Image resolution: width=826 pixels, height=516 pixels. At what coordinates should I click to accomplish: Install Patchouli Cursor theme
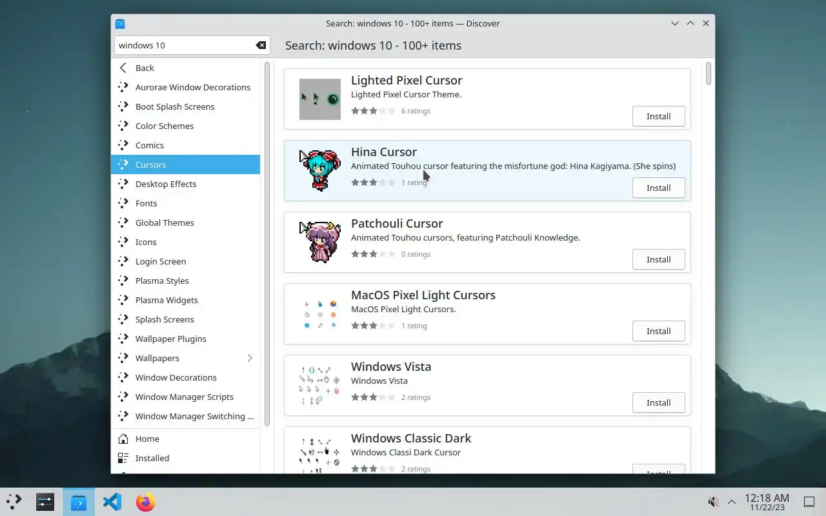point(658,259)
